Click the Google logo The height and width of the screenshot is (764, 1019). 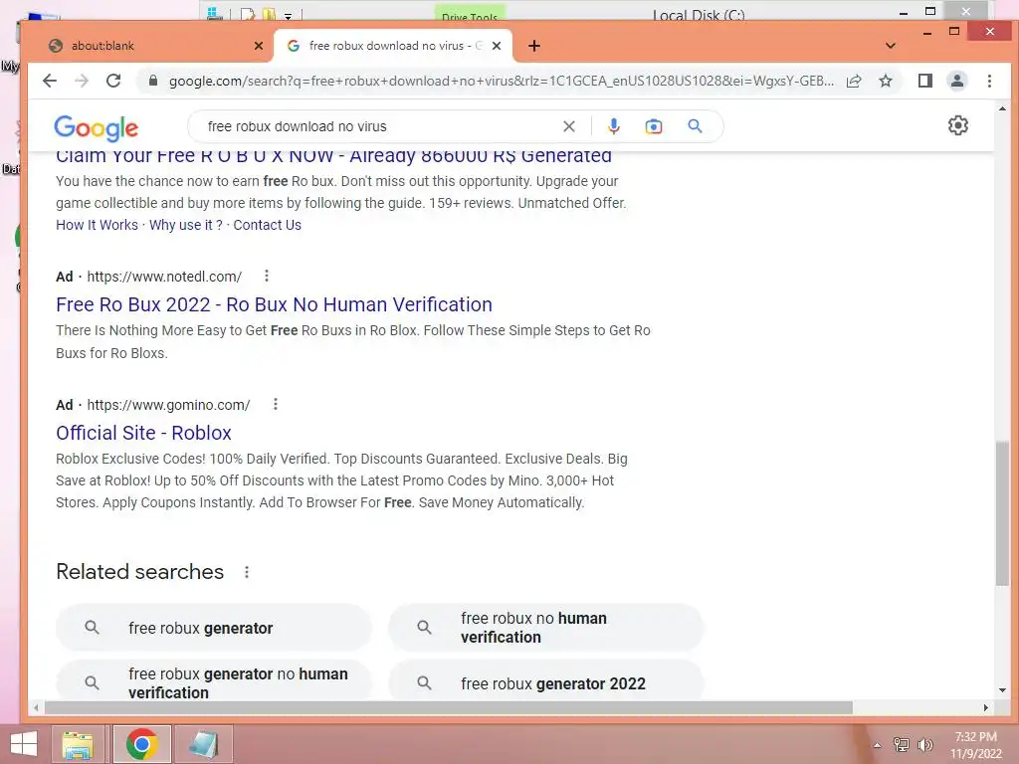97,128
